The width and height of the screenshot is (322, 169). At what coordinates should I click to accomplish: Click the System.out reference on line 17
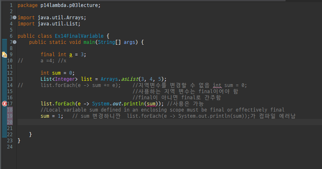(x=107, y=104)
